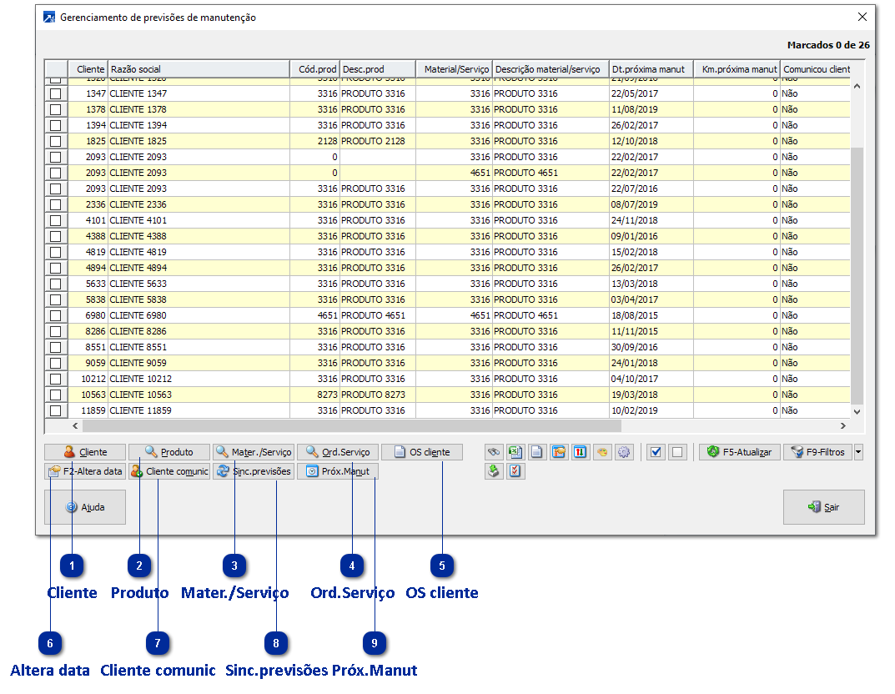
Task: Sort by the Razão social column header
Action: (199, 69)
